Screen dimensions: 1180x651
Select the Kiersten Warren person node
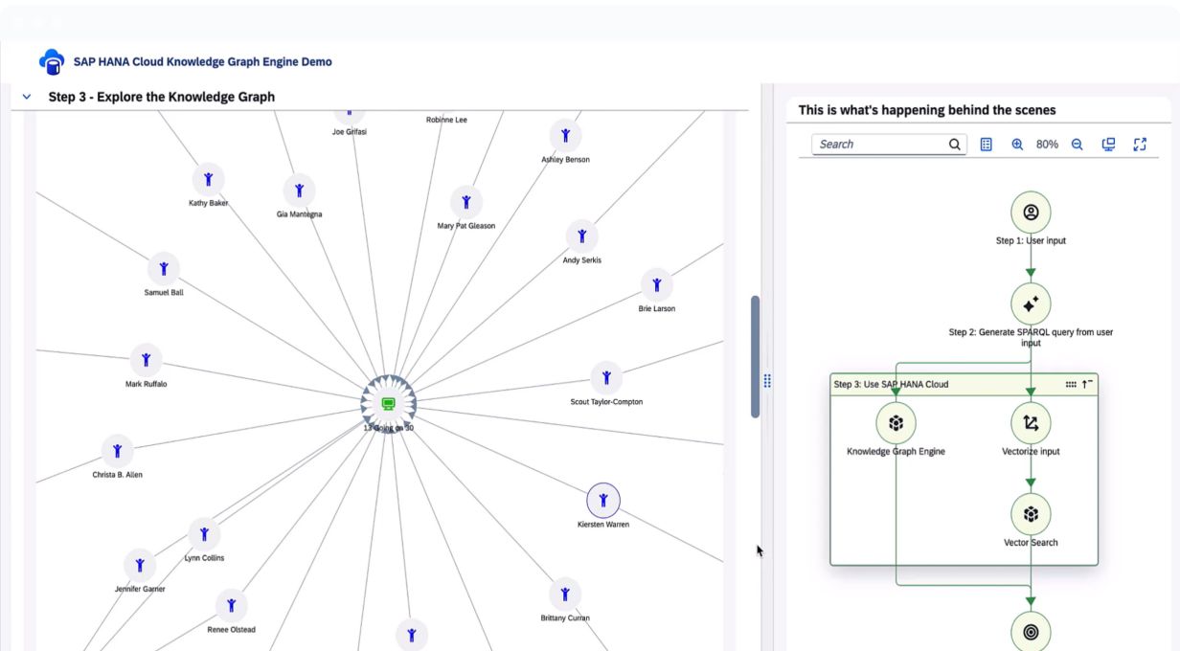603,500
